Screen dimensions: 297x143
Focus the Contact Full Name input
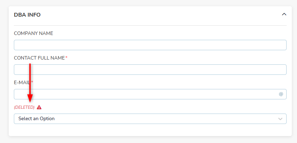[x=150, y=70]
